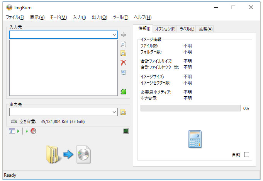Click the 必要最小メディア label

click(x=156, y=92)
